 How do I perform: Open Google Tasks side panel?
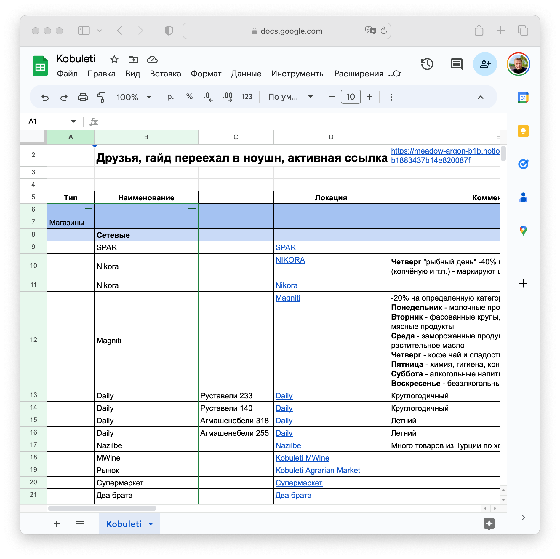[x=523, y=164]
